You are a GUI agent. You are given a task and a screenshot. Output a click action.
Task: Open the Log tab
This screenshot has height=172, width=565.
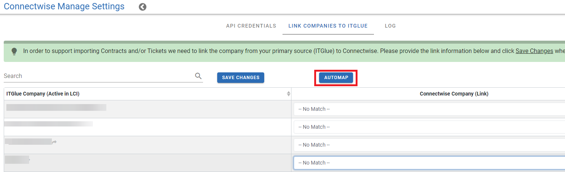390,26
